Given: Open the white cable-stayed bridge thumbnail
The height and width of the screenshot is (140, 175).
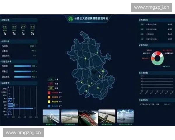Looking at the screenshot, I should click(x=51, y=116).
